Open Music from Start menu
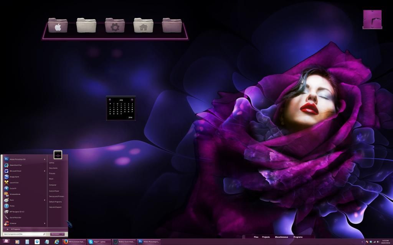Screen dimensions: 393x245 [51, 179]
